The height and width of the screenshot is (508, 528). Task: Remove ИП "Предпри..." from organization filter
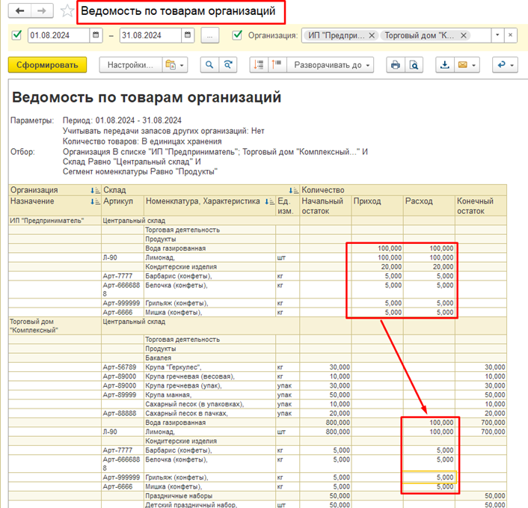[x=372, y=35]
